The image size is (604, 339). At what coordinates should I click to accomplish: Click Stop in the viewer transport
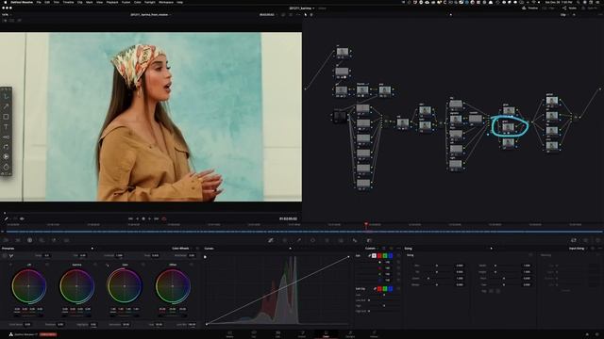[143, 218]
